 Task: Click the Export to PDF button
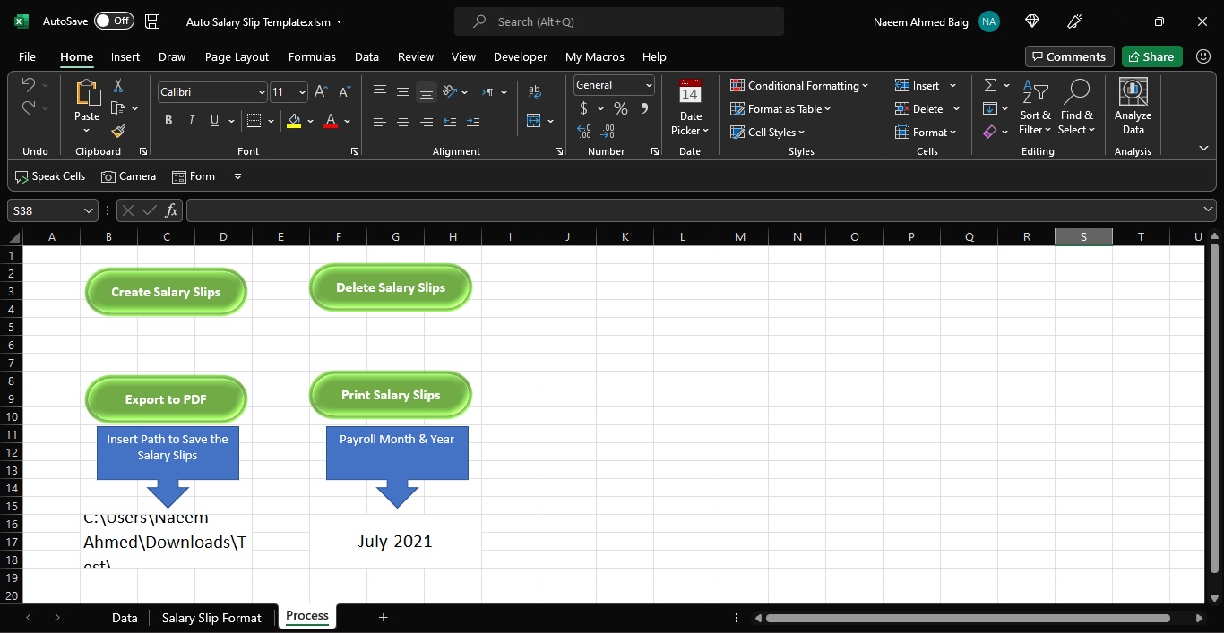[166, 399]
